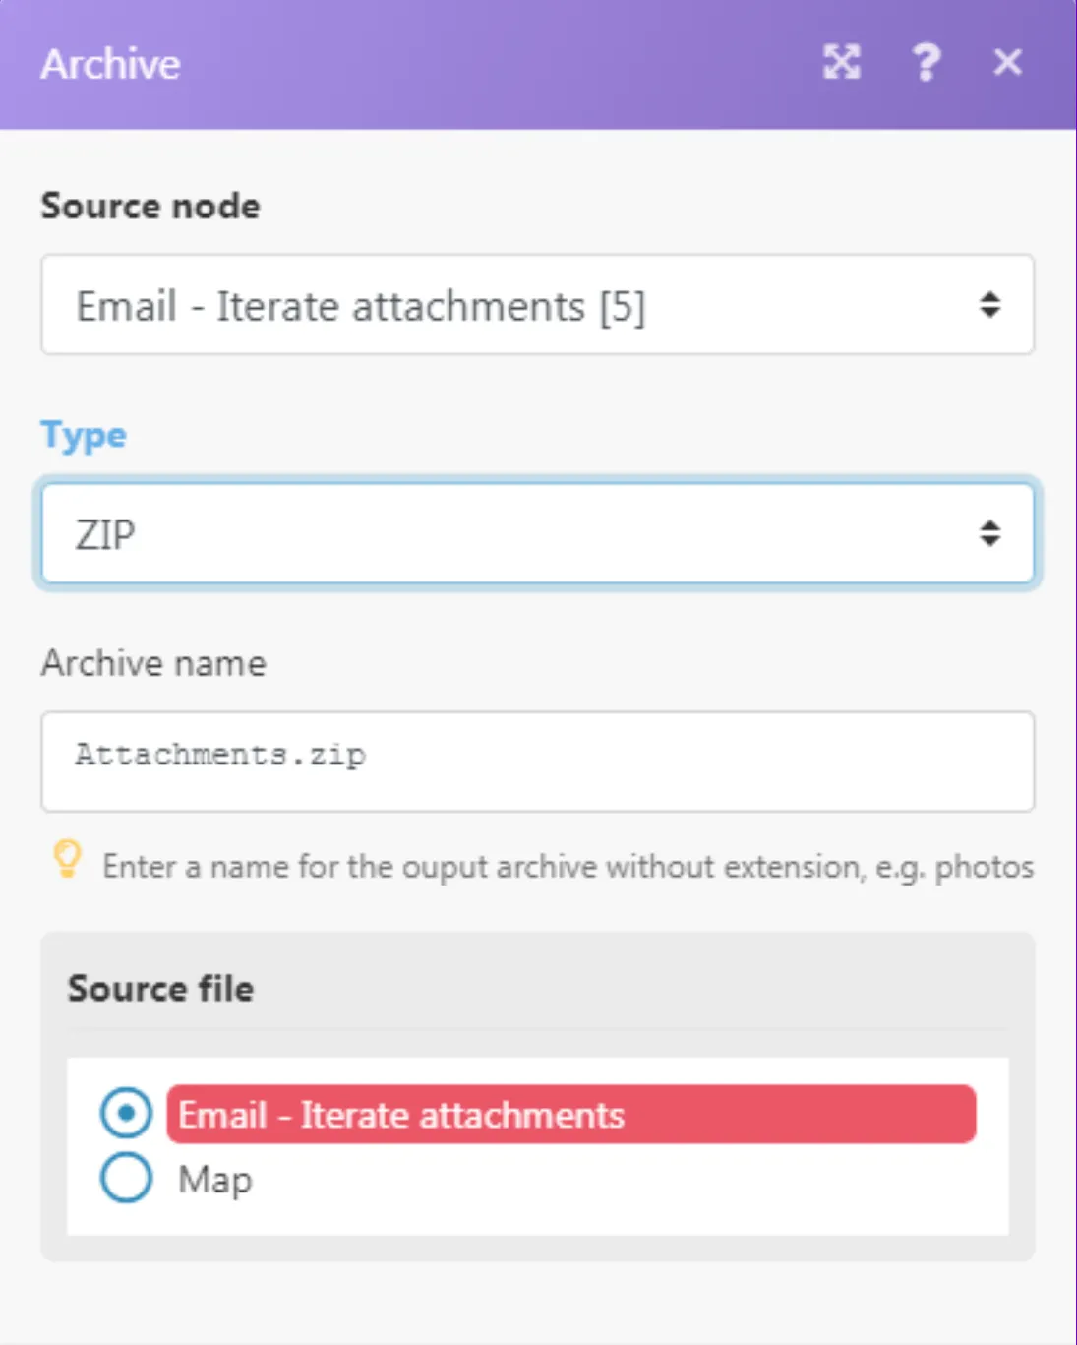Click the Source node up-down arrows
Screen dimensions: 1077x1345
click(x=989, y=305)
